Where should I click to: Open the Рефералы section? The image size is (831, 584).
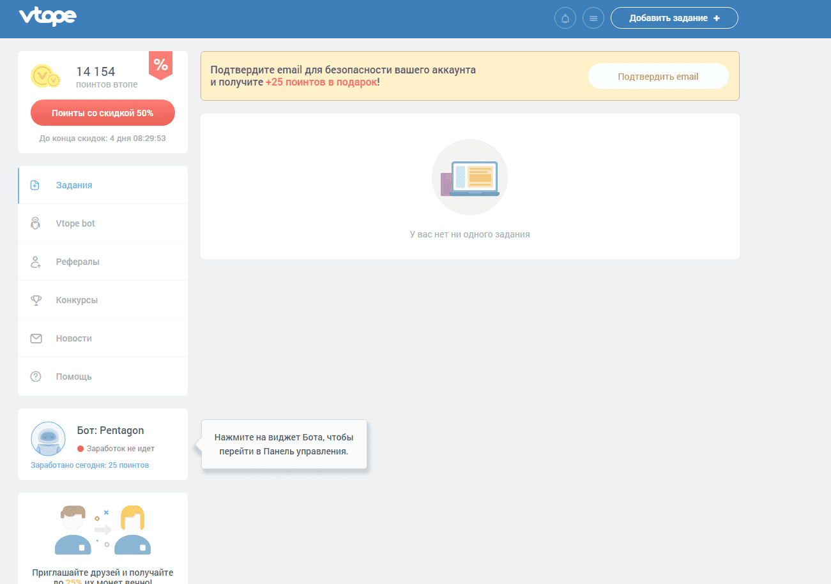click(77, 262)
